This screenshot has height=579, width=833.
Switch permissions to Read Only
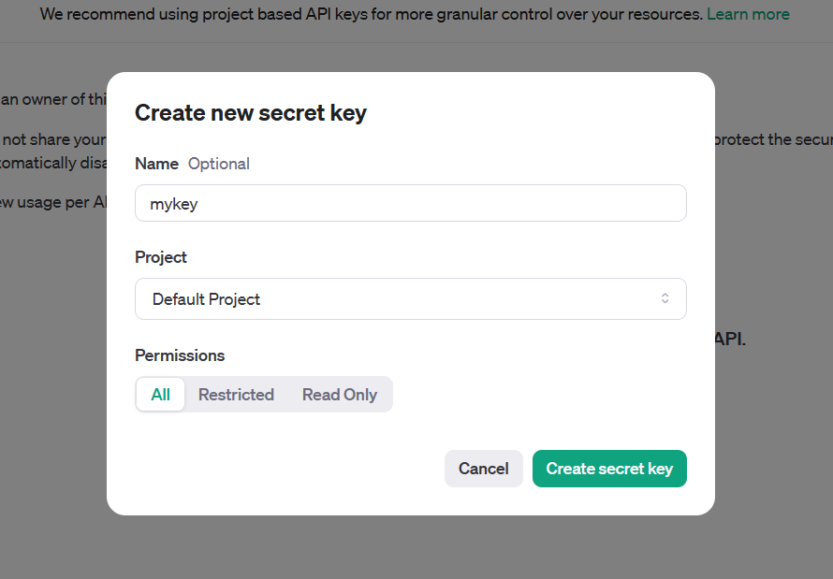(x=339, y=394)
